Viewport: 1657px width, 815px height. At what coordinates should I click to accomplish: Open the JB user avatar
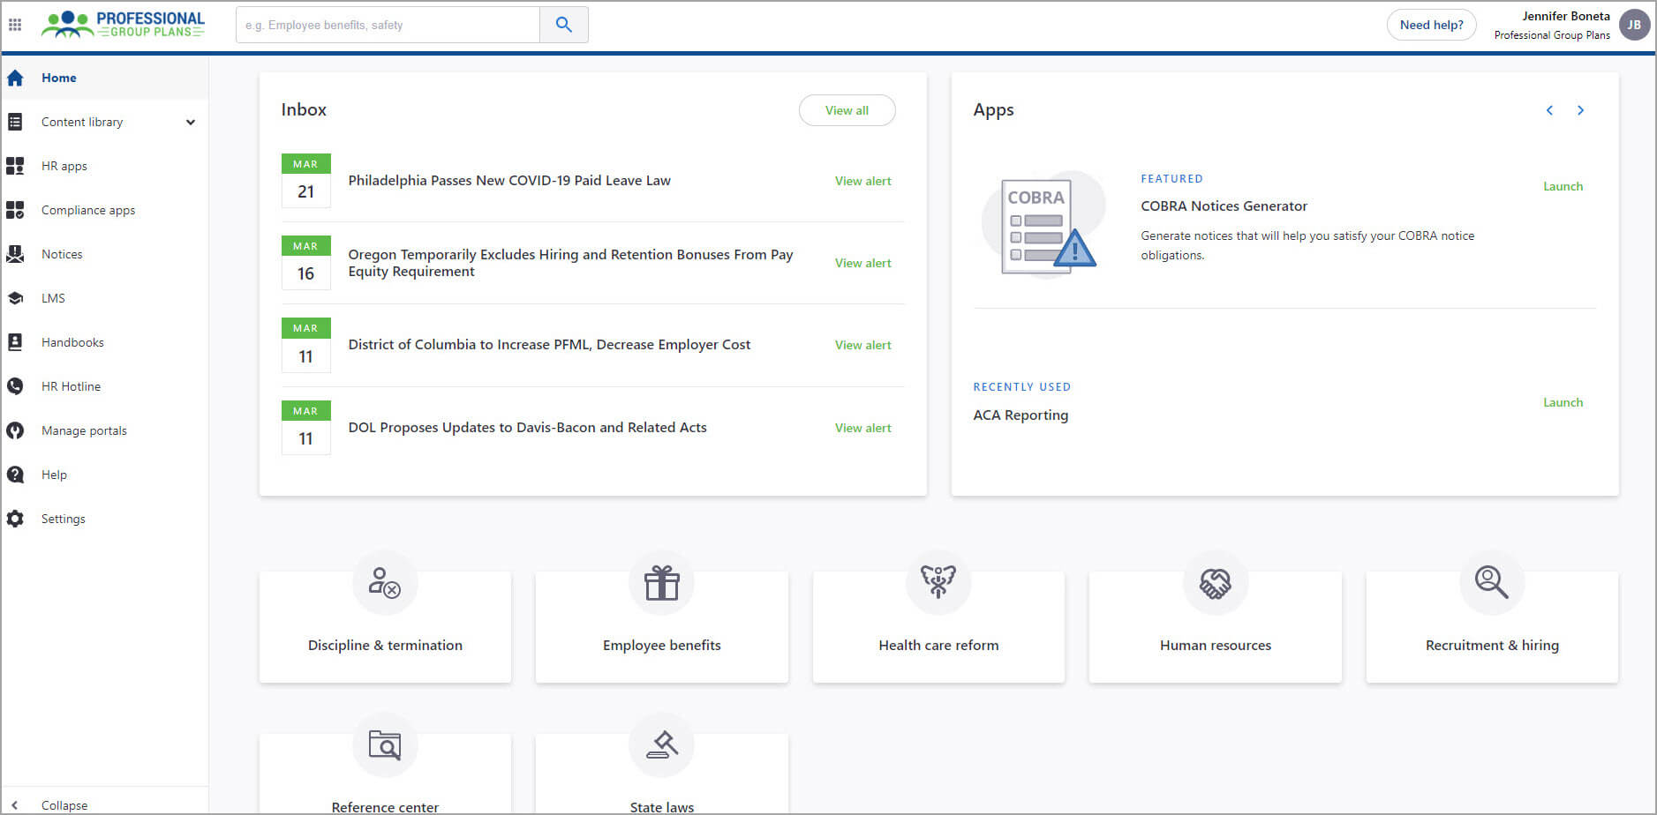pyautogui.click(x=1634, y=25)
